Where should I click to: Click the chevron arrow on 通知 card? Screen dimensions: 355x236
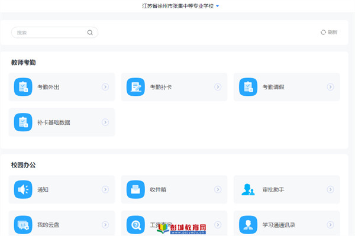(105, 189)
